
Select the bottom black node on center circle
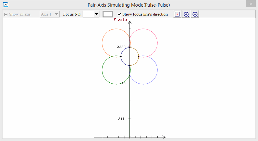tap(130, 65)
